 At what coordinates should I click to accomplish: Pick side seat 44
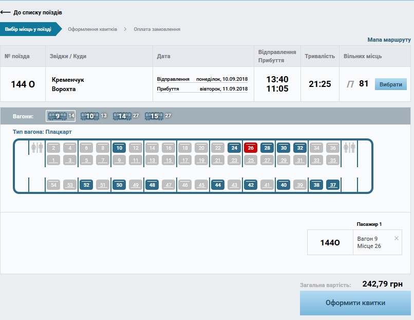tap(218, 185)
